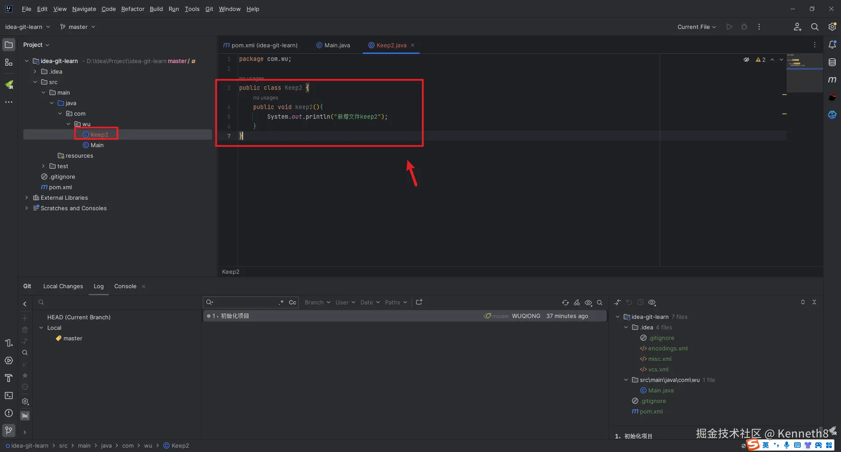Collapse the branches panel arrow
The width and height of the screenshot is (841, 452).
point(25,304)
